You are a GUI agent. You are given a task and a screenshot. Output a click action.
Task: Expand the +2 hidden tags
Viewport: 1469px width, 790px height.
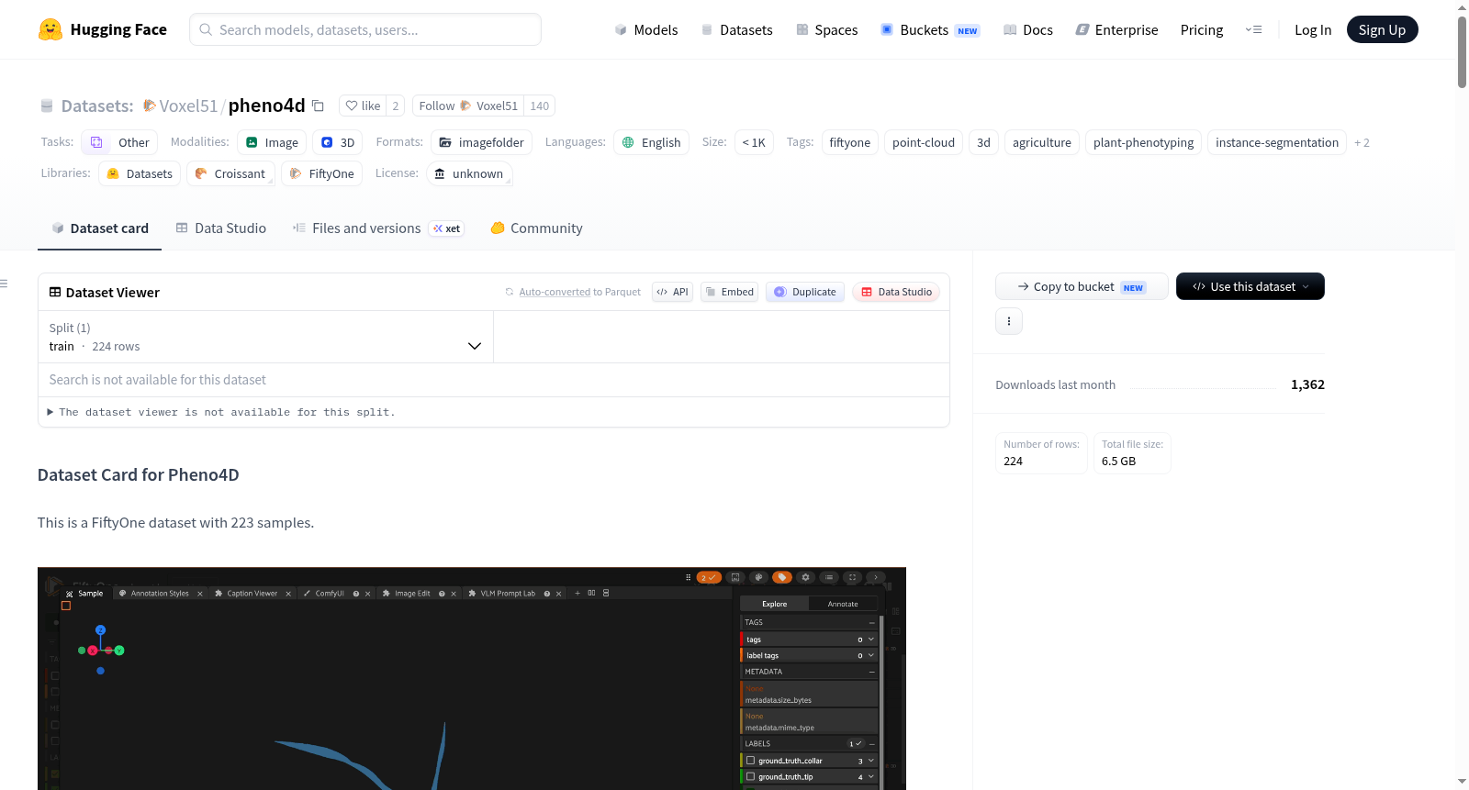[x=1362, y=143]
